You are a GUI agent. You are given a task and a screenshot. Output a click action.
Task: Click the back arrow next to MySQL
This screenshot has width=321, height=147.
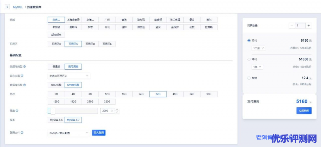coord(8,6)
